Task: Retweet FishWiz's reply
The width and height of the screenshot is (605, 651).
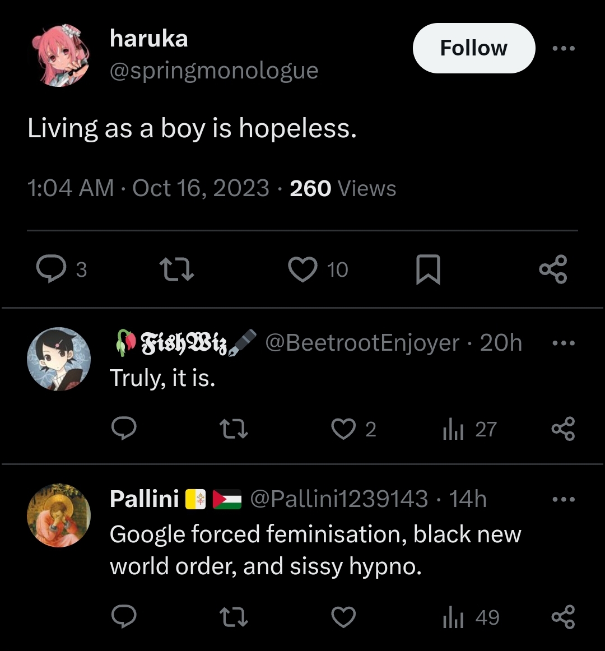Action: pos(234,429)
